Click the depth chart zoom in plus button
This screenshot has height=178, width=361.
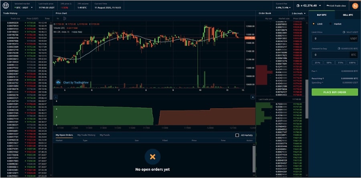252,97
